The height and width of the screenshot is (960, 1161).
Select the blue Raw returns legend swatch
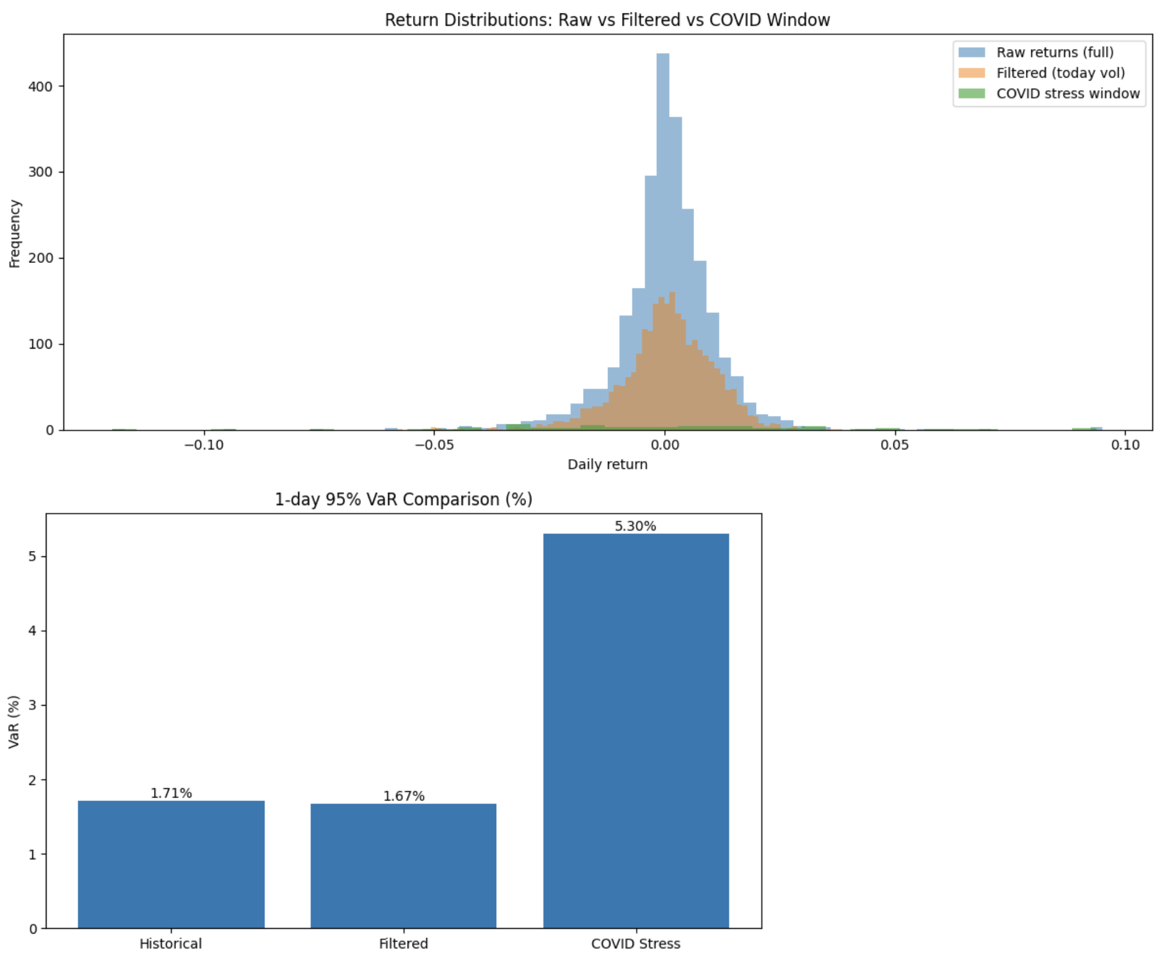[973, 53]
